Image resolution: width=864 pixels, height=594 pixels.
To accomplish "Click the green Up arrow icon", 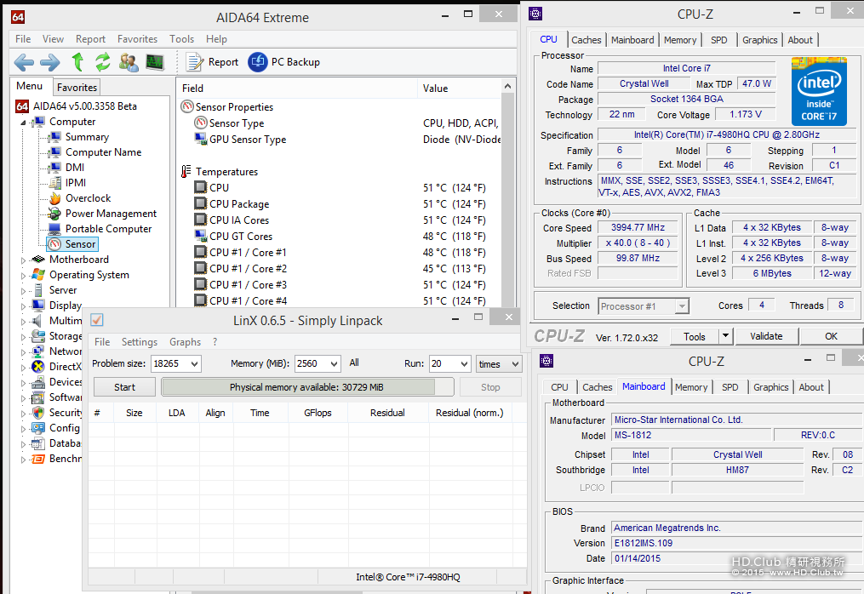I will click(77, 62).
